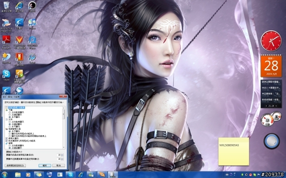Image resolution: width=286 pixels, height=178 pixels.
Task: Toggle the highlighted first checkbox in the list
Action: 7,108
